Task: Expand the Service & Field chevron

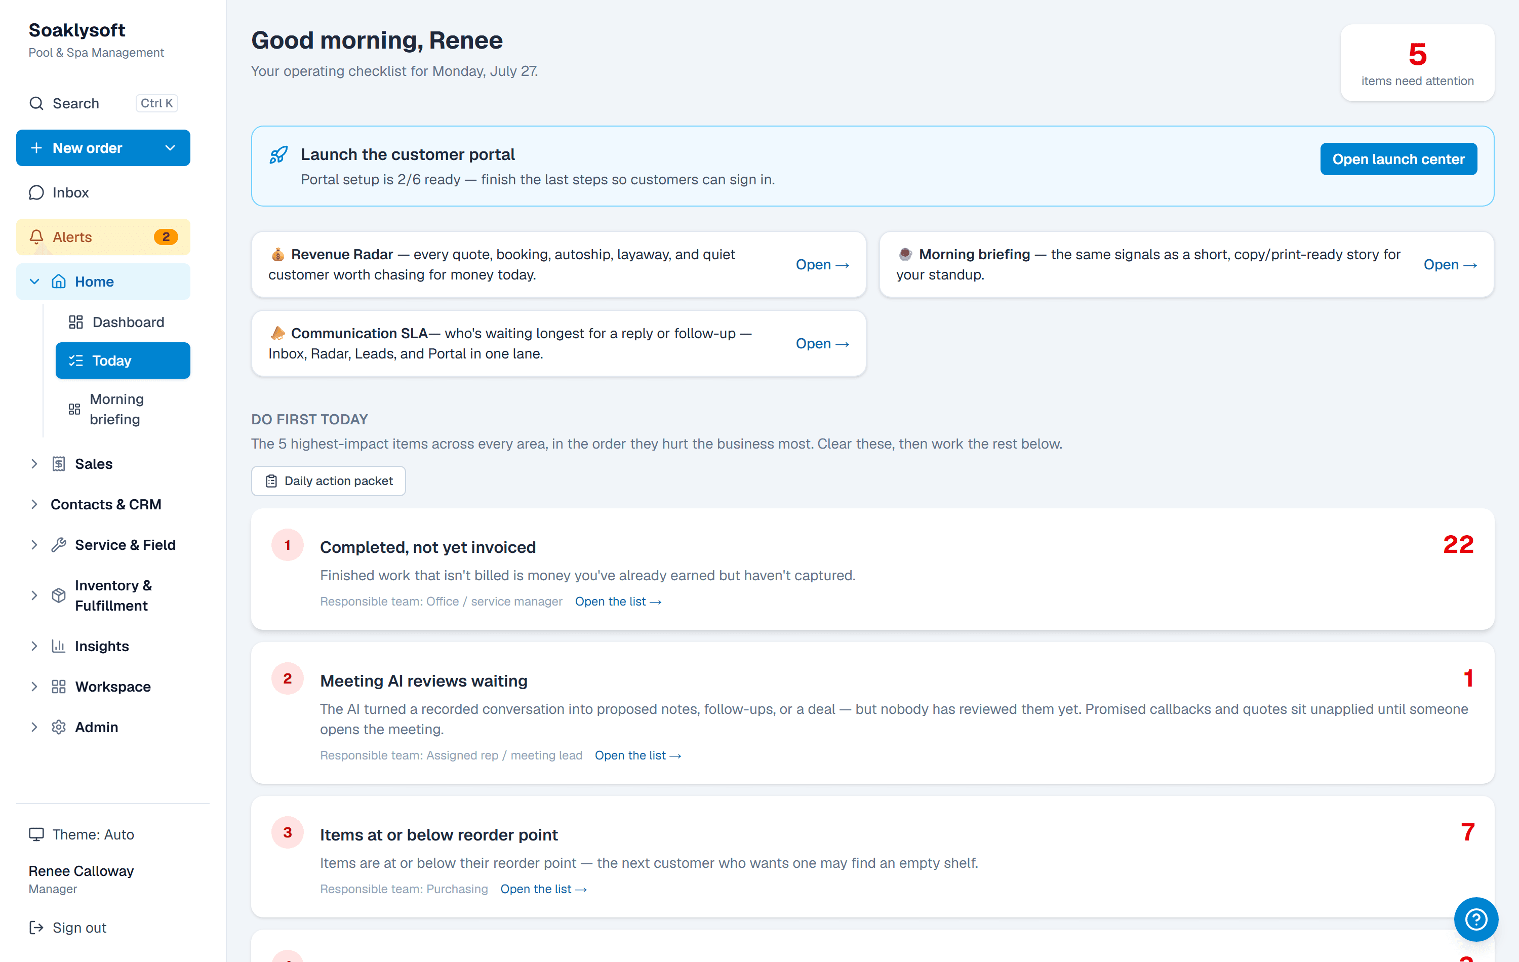Action: point(35,545)
